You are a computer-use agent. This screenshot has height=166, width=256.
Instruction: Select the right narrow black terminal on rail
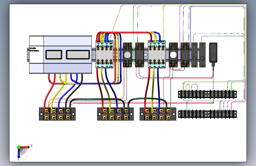point(203,55)
